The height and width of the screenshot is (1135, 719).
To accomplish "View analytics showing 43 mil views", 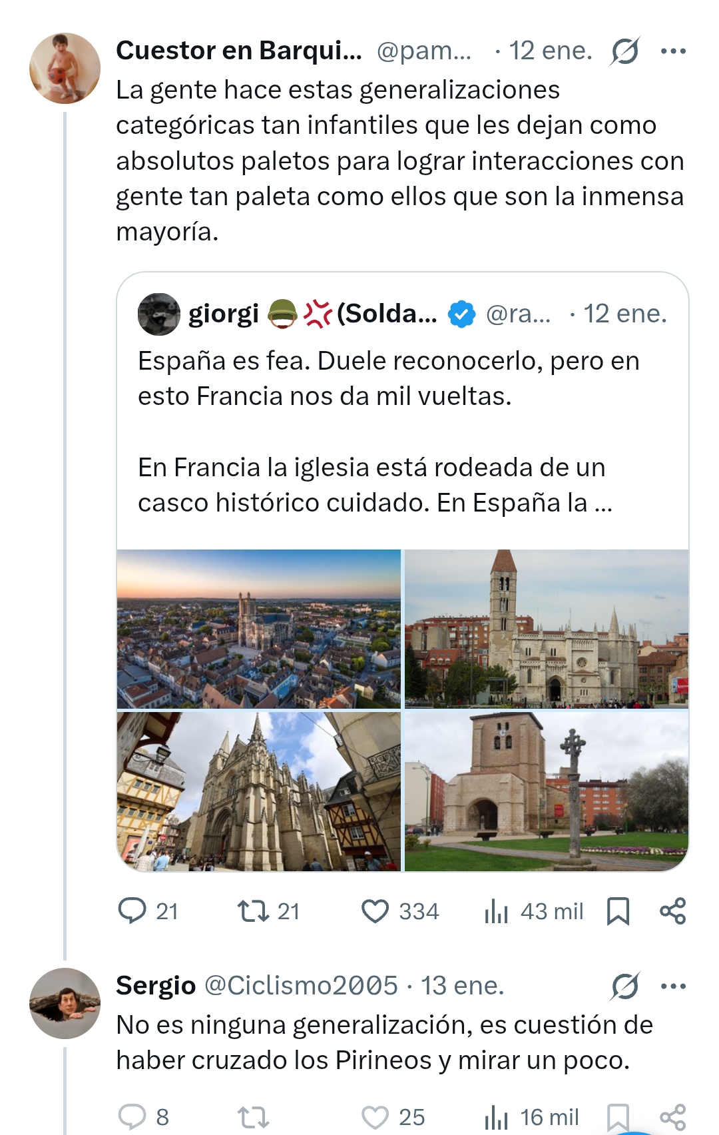I will [x=497, y=911].
